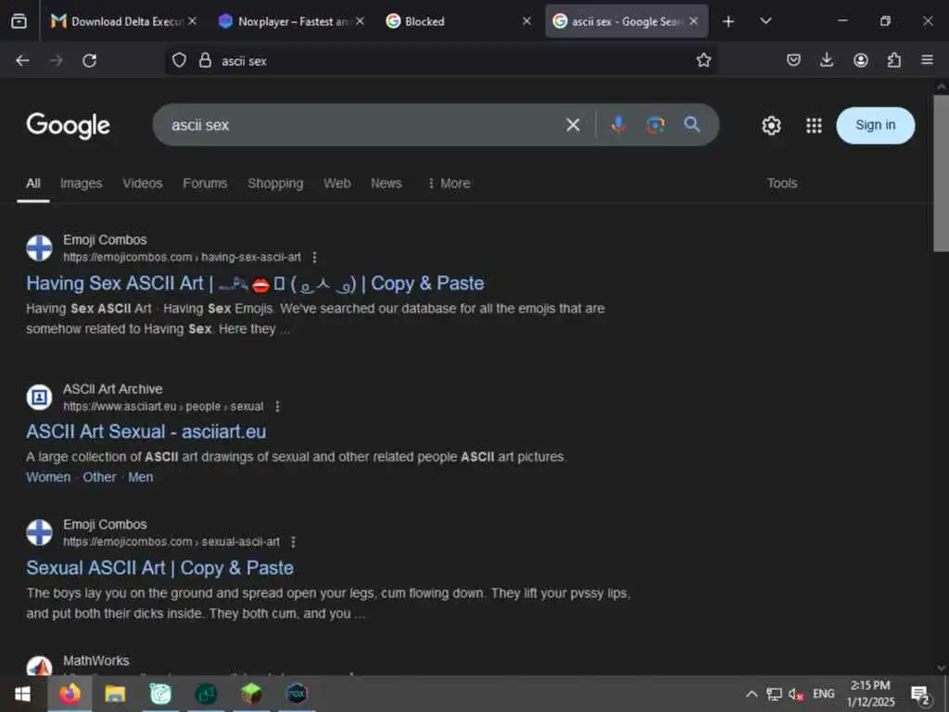The image size is (949, 712).
Task: List all tabs with the chevron
Action: tap(766, 21)
